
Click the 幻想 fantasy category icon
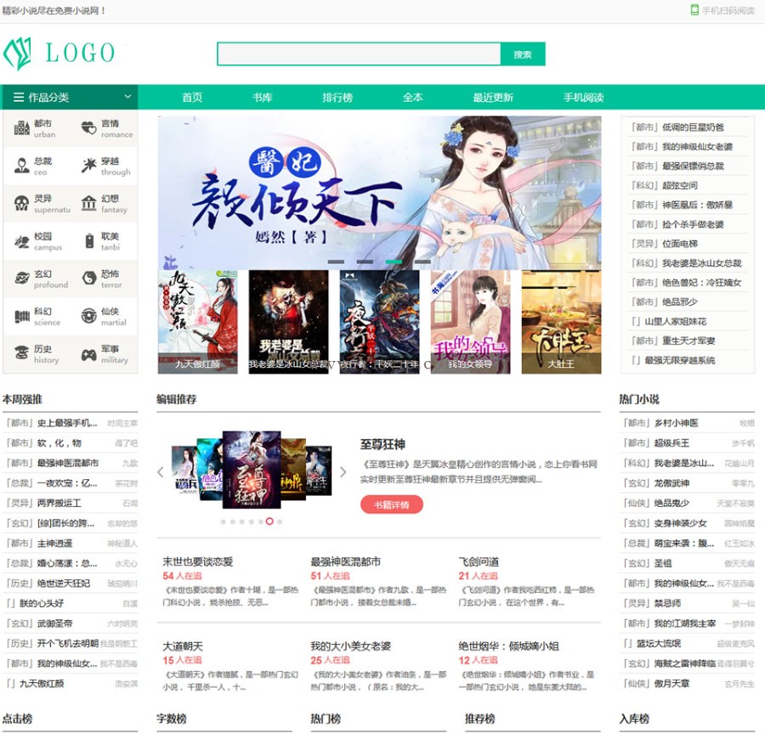[88, 201]
